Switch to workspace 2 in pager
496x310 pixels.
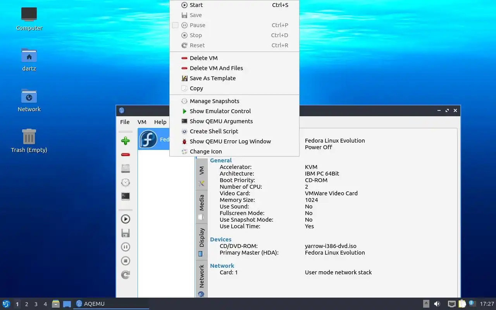coord(26,304)
